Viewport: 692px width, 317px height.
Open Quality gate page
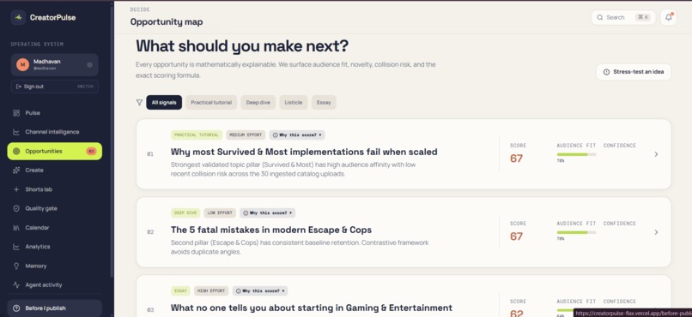coord(55,209)
